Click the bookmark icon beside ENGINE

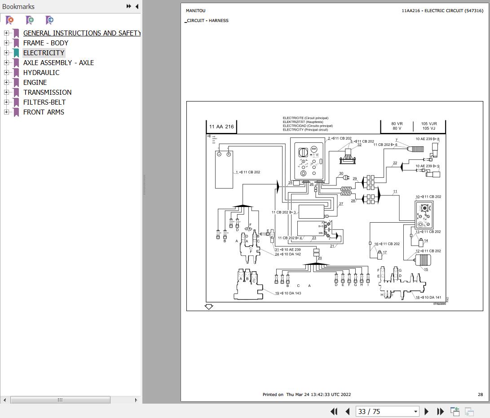click(16, 83)
